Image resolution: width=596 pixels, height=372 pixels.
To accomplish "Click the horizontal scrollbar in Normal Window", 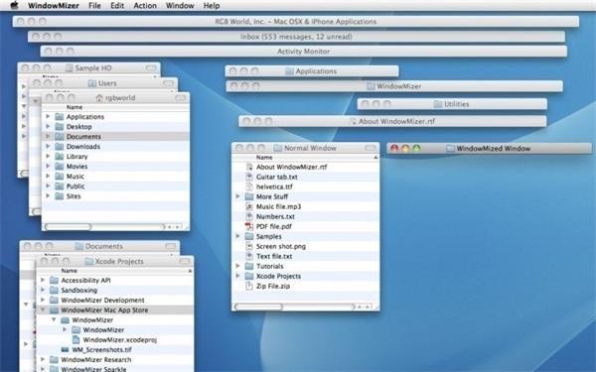I will (x=295, y=307).
